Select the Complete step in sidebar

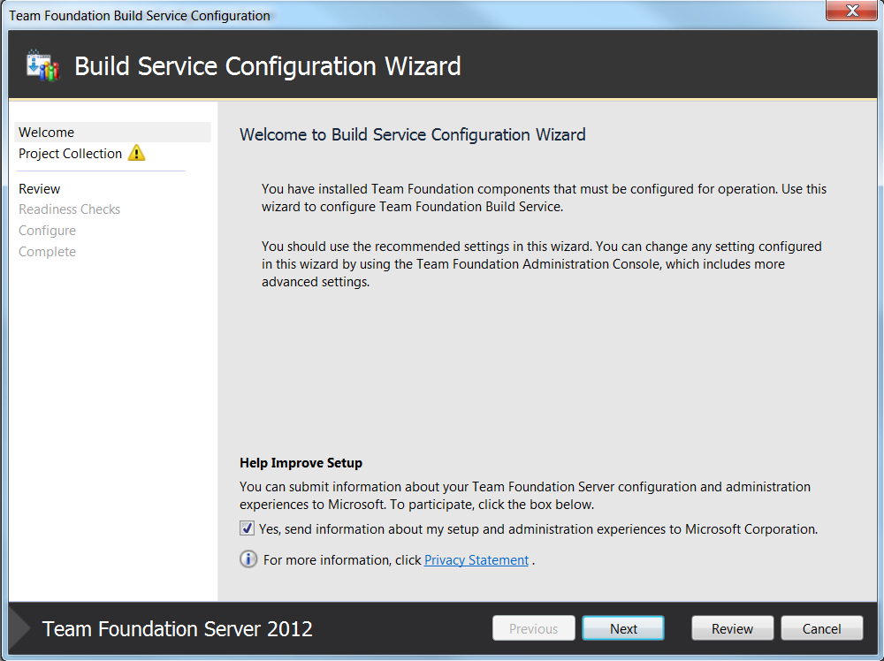coord(48,252)
